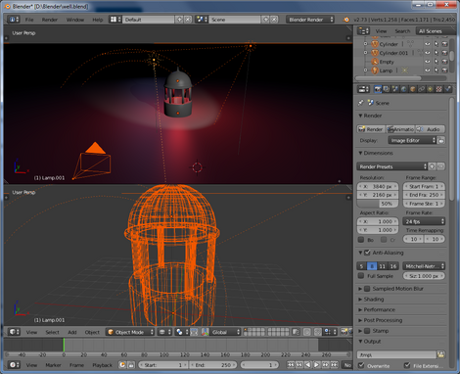Open the Outliner editor type selector
The height and width of the screenshot is (374, 460).
tap(363, 31)
